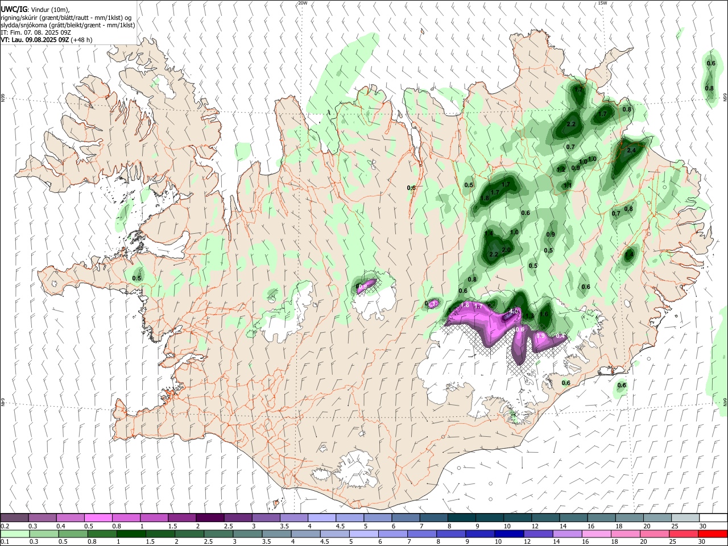
Task: Click the '0.2' snow legend scale label
Action: (x=5, y=526)
